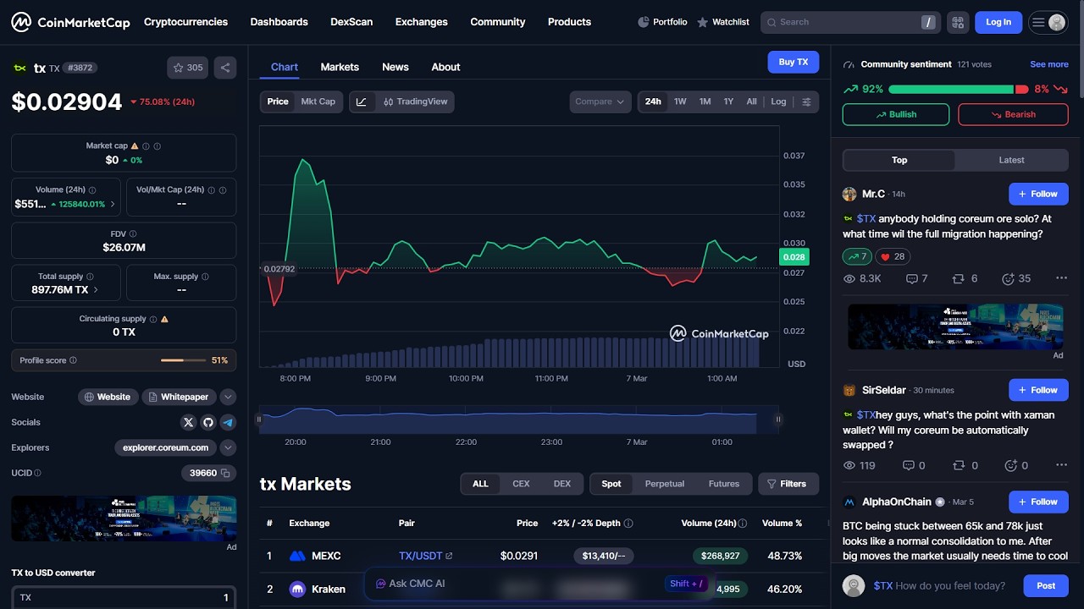Switch chart to TradingView mode

pyautogui.click(x=415, y=101)
